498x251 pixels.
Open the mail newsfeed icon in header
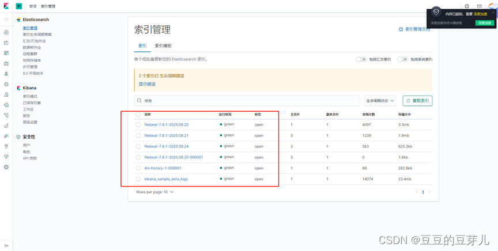[479, 6]
